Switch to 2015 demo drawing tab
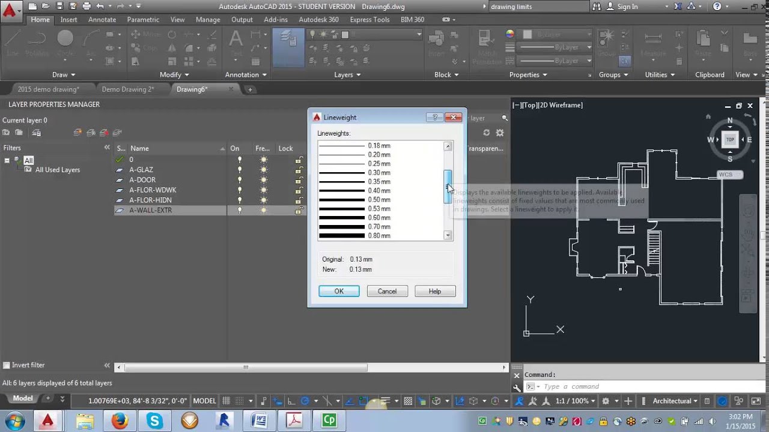Screen dimensions: 769x432 pyautogui.click(x=48, y=89)
